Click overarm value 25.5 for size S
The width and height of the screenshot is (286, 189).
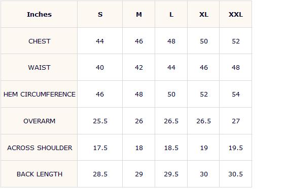100,121
